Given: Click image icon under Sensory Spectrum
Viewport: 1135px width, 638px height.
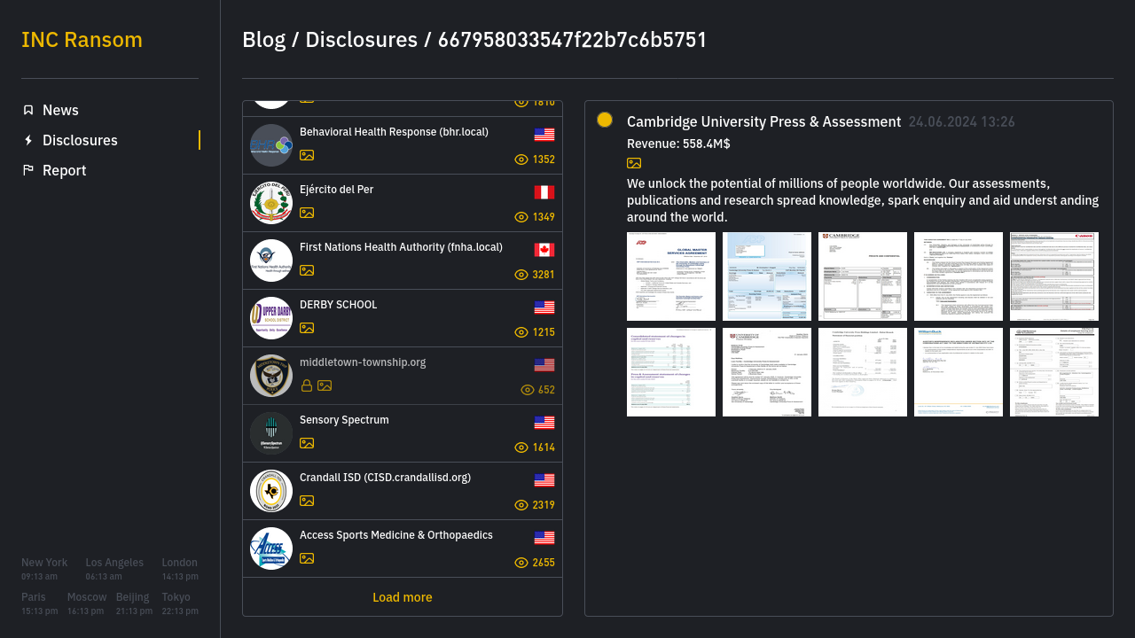Looking at the screenshot, I should coord(307,443).
